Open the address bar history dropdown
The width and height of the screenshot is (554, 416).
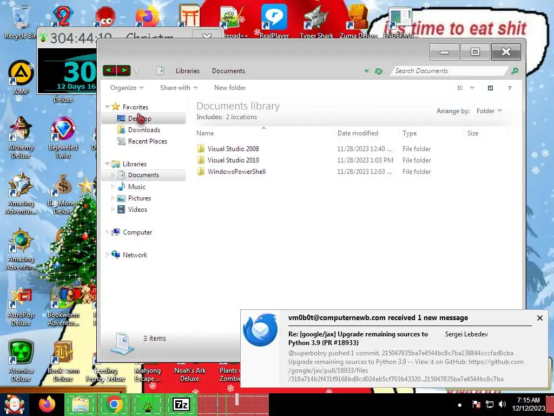(366, 71)
